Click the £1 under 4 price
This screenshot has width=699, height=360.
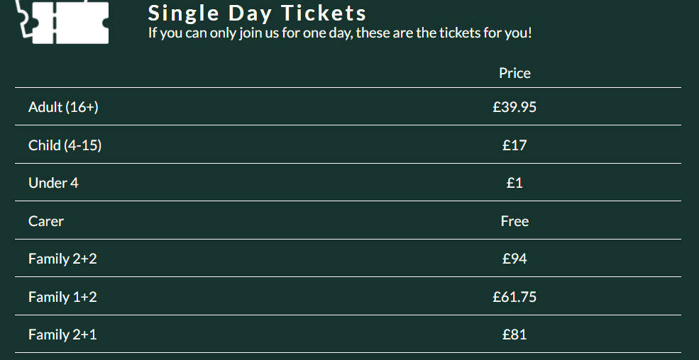pos(514,183)
